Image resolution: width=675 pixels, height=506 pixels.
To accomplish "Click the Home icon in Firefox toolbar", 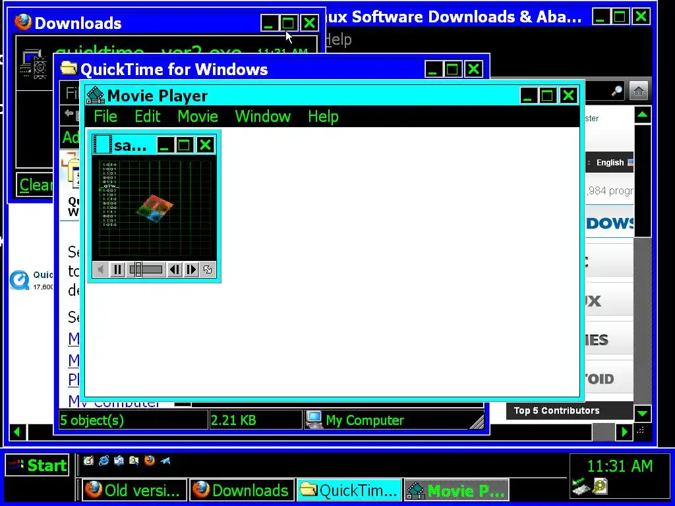I will [x=639, y=91].
